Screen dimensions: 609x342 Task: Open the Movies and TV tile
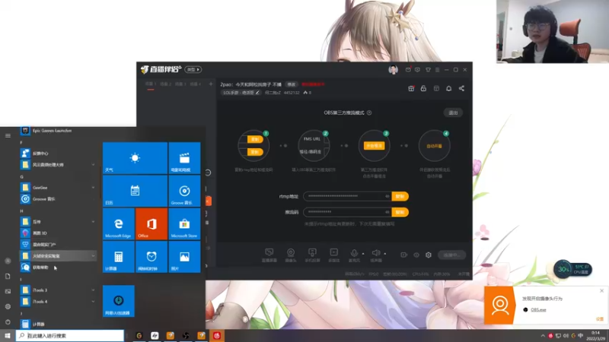[184, 158]
